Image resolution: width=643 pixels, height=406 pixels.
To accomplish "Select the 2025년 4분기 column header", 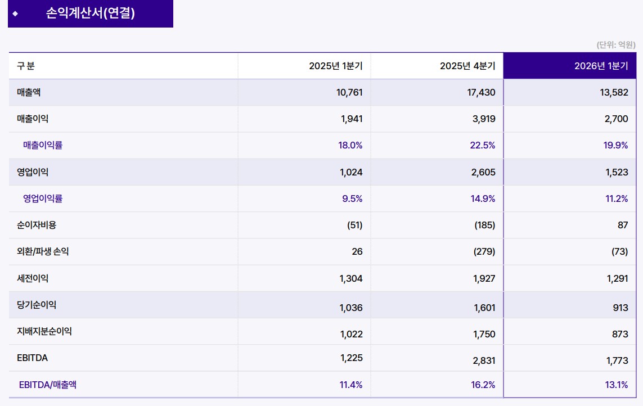I will coord(437,66).
